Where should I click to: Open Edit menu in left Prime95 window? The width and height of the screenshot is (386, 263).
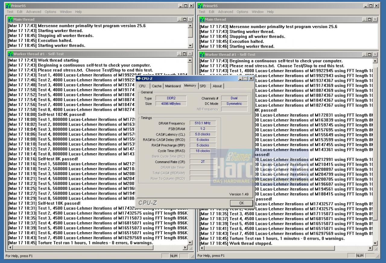pyautogui.click(x=20, y=12)
